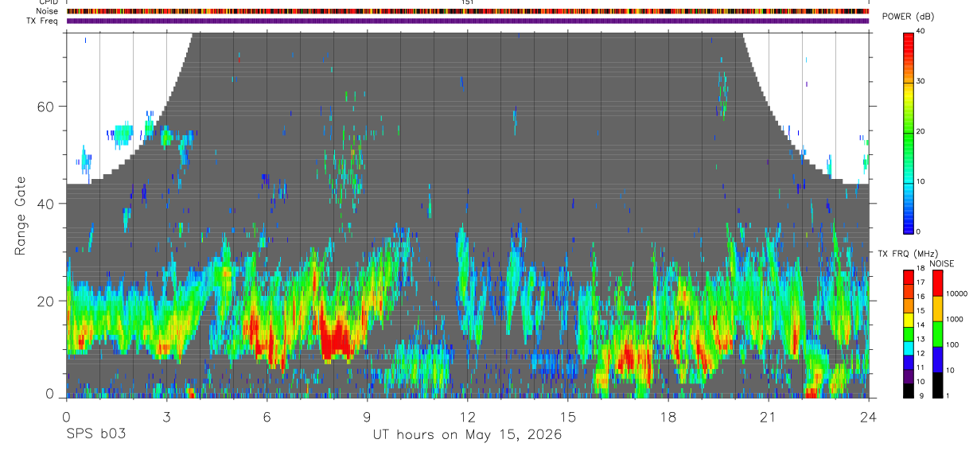977x451 pixels.
Task: Select the 13 tick on TX FRQ legend
Action: click(921, 340)
